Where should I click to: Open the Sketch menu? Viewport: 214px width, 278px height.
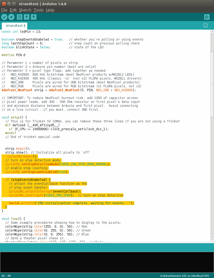coord(25,10)
